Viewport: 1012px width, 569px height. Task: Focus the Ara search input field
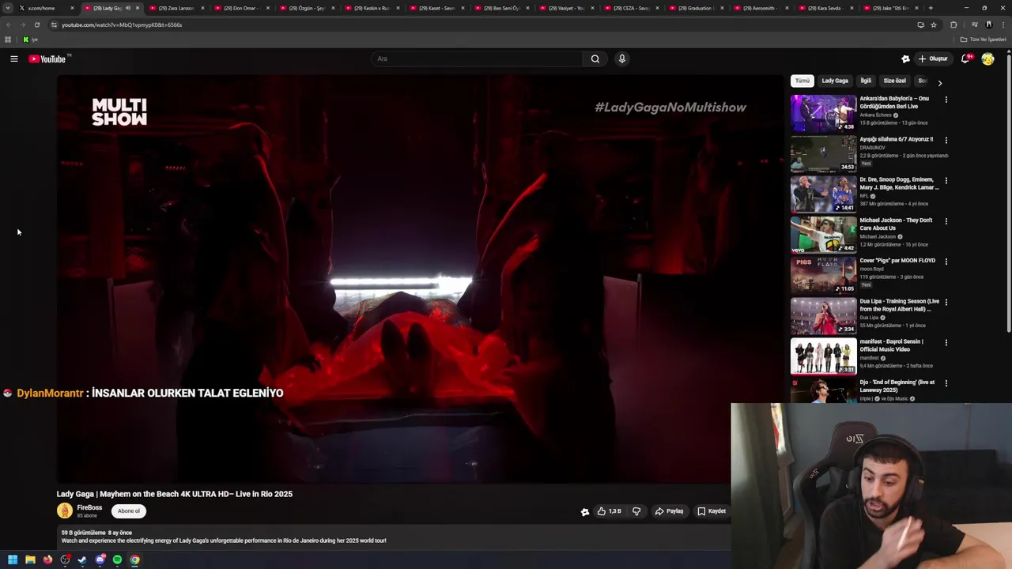click(x=478, y=58)
